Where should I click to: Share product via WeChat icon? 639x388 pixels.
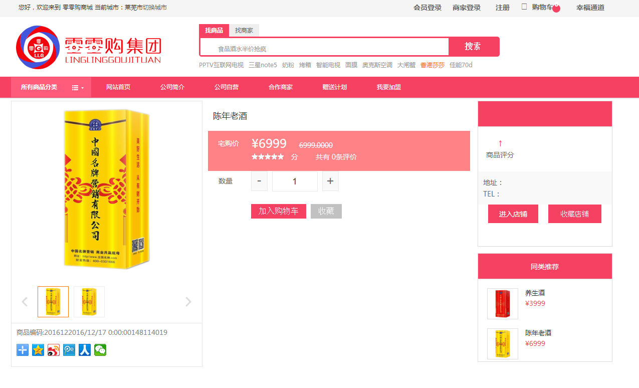pos(100,350)
